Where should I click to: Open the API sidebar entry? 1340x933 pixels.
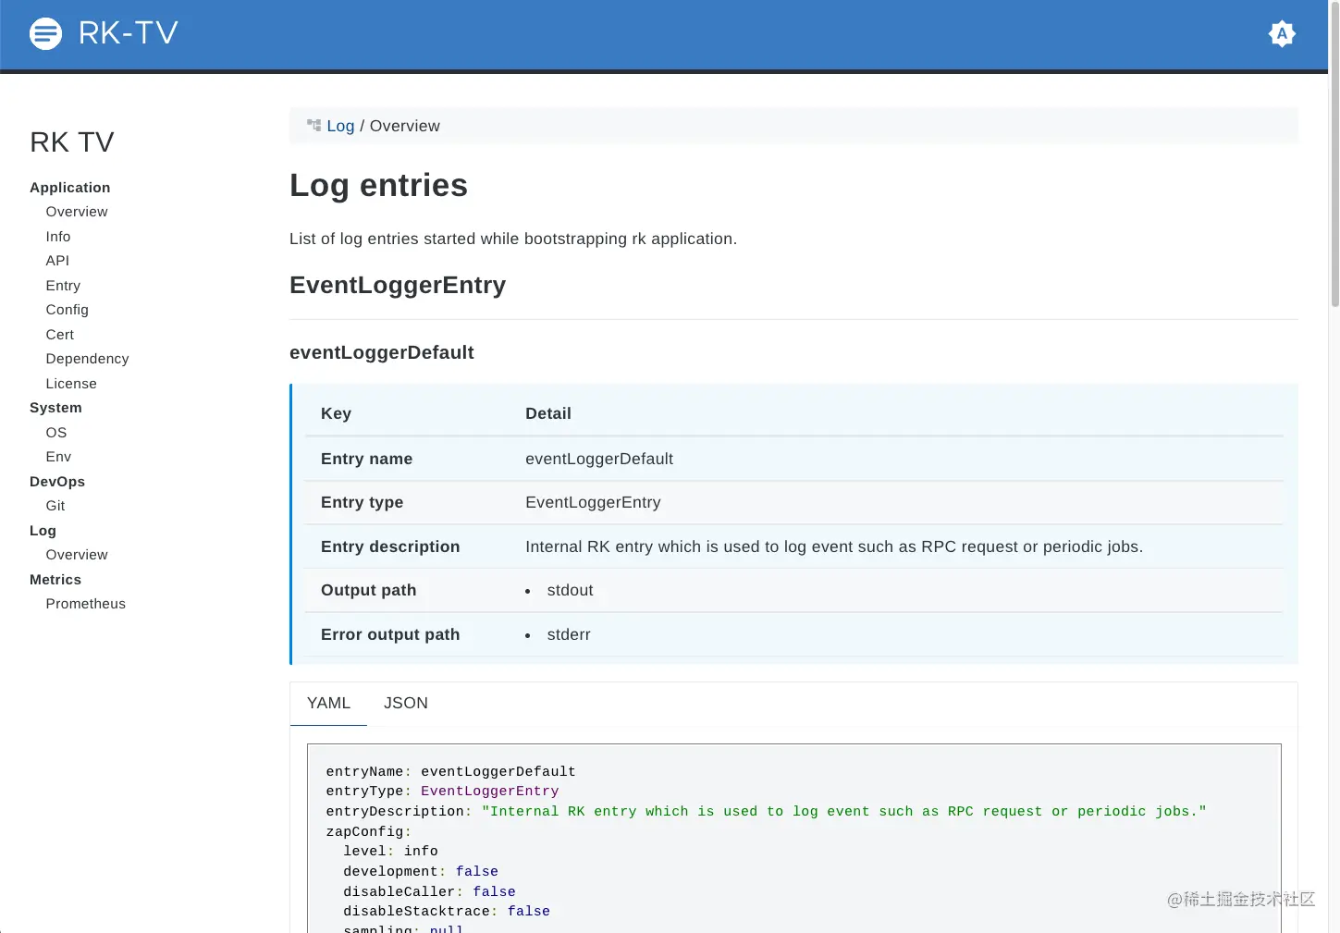[x=57, y=261]
